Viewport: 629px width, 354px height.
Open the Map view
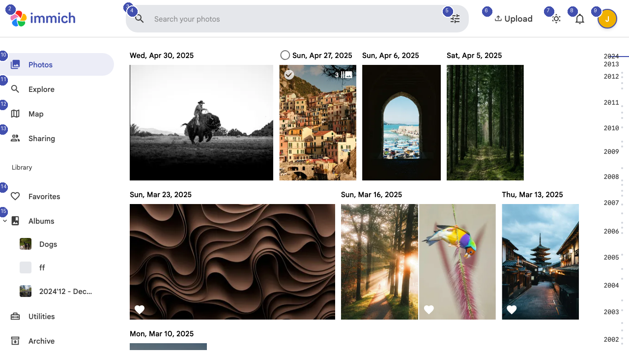pyautogui.click(x=35, y=114)
